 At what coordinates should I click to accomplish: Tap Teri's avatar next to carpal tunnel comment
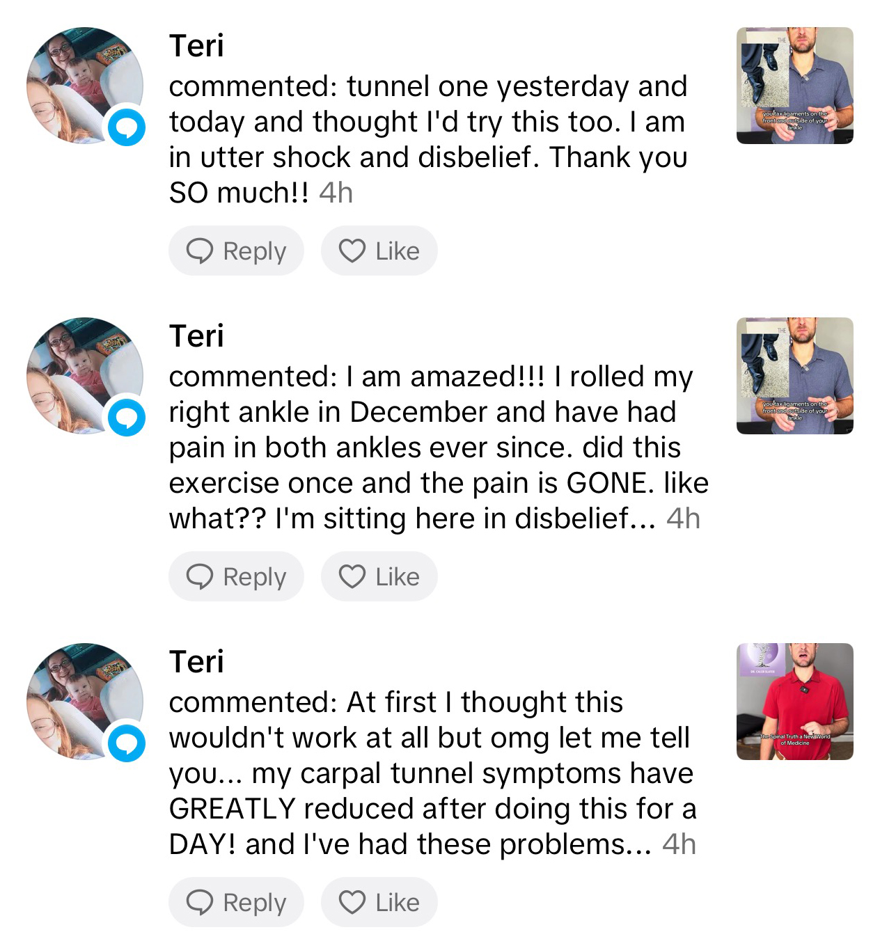point(80,700)
